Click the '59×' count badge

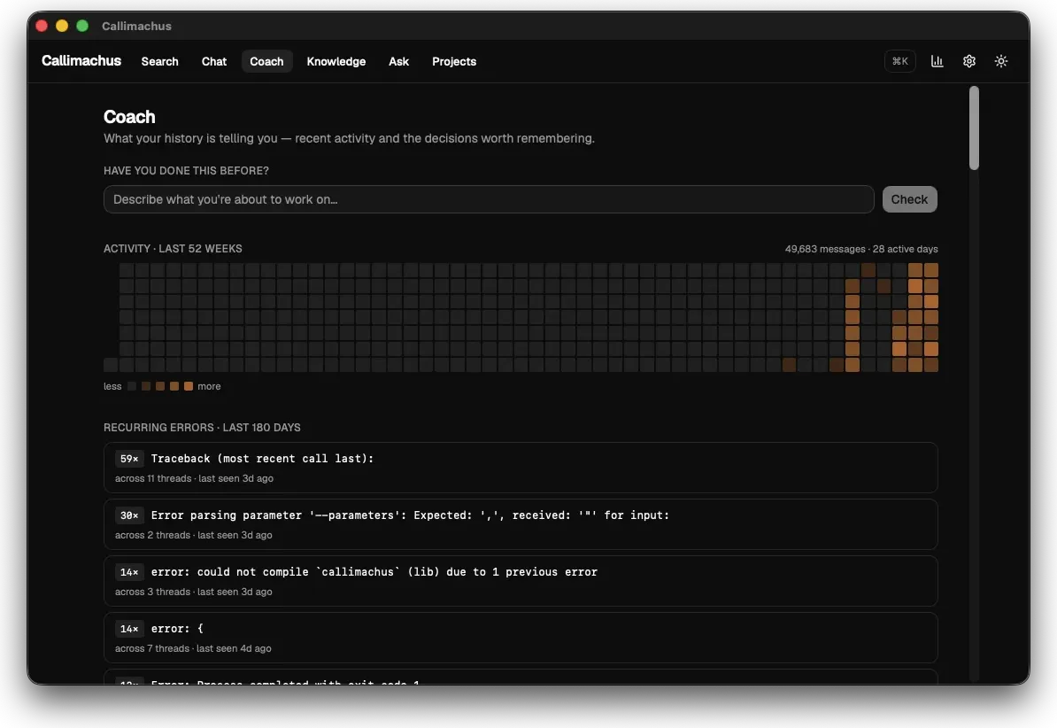(128, 459)
